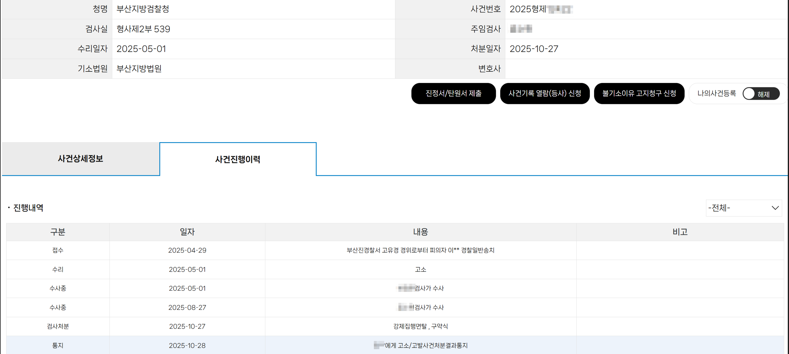Select highlighted 통지 row 2025-10-28
789x354 pixels.
(420, 346)
